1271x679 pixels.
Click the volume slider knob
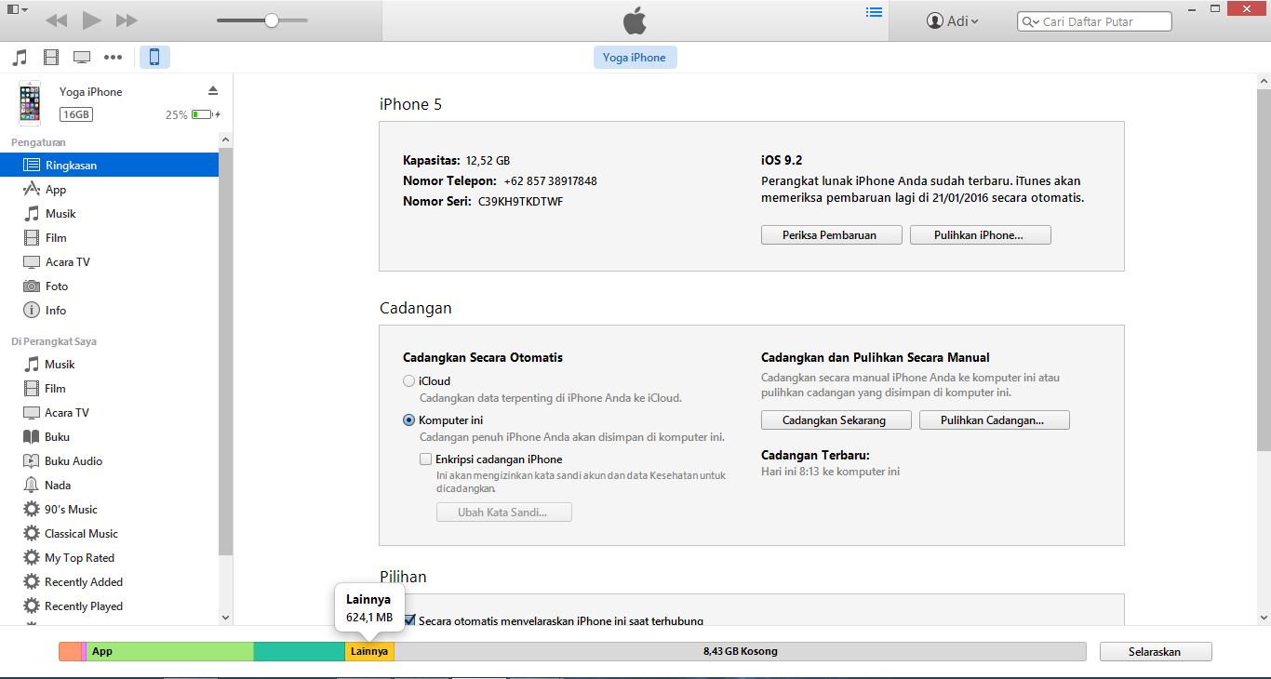(272, 20)
